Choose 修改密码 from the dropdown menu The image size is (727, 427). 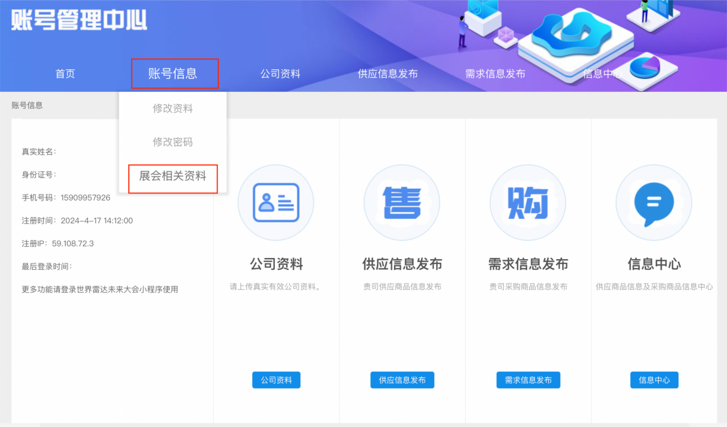click(173, 142)
